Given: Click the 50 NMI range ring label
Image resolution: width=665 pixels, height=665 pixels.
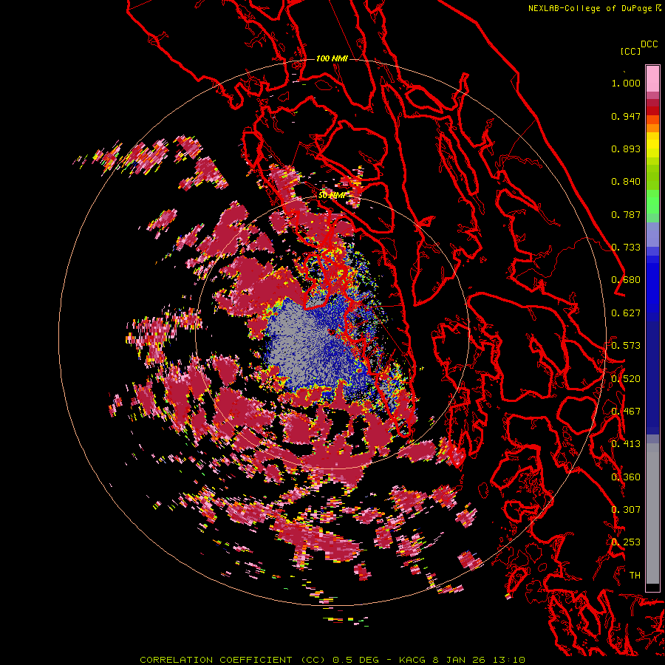Looking at the screenshot, I should 331,195.
